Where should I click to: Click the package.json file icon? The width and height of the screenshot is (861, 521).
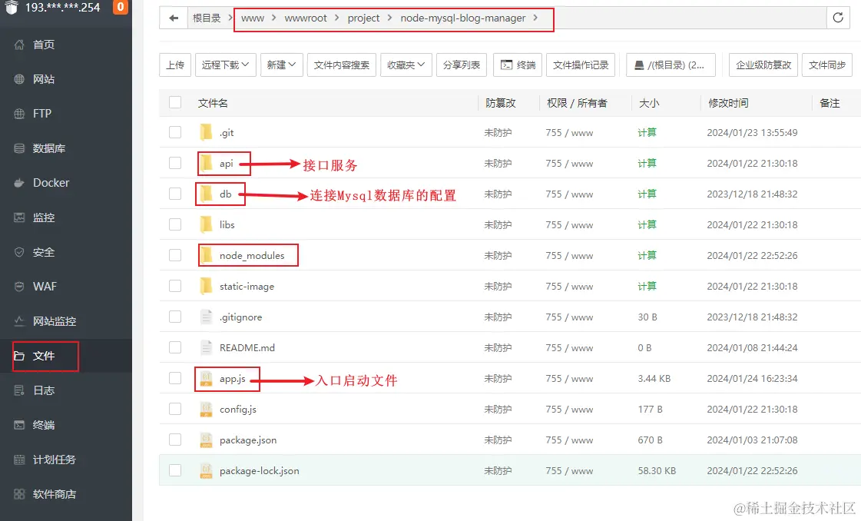pos(206,440)
